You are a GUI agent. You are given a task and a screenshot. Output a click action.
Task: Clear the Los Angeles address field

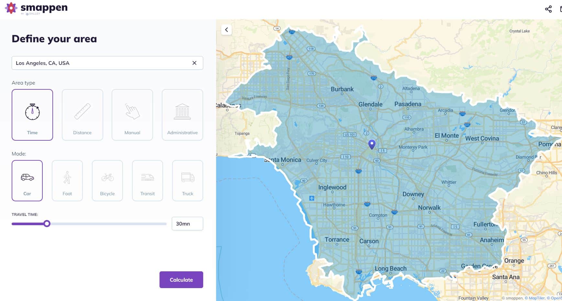click(x=194, y=63)
